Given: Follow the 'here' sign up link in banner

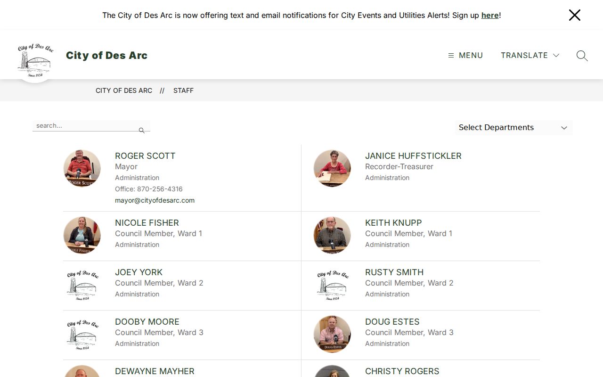Looking at the screenshot, I should (490, 15).
